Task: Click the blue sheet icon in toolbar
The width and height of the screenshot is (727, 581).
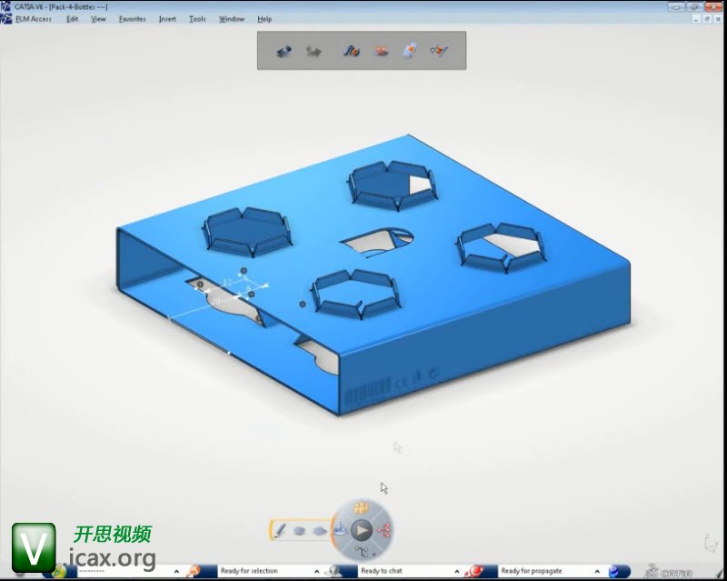Action: [x=410, y=51]
